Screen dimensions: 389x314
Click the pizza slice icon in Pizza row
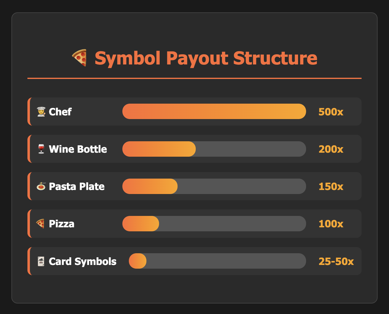coord(41,224)
